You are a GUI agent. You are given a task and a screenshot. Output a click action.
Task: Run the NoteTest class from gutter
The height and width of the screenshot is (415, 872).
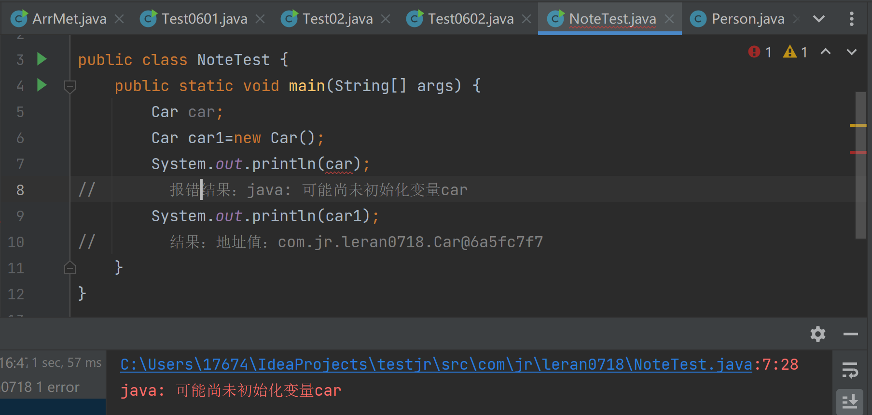tap(42, 59)
